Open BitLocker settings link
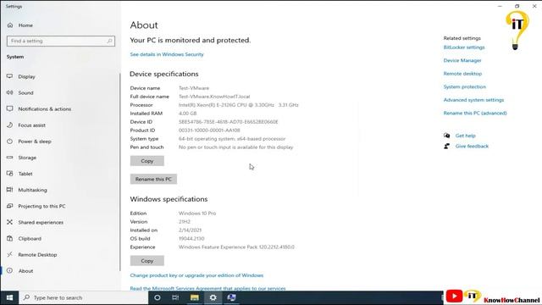The image size is (542, 305). click(464, 47)
